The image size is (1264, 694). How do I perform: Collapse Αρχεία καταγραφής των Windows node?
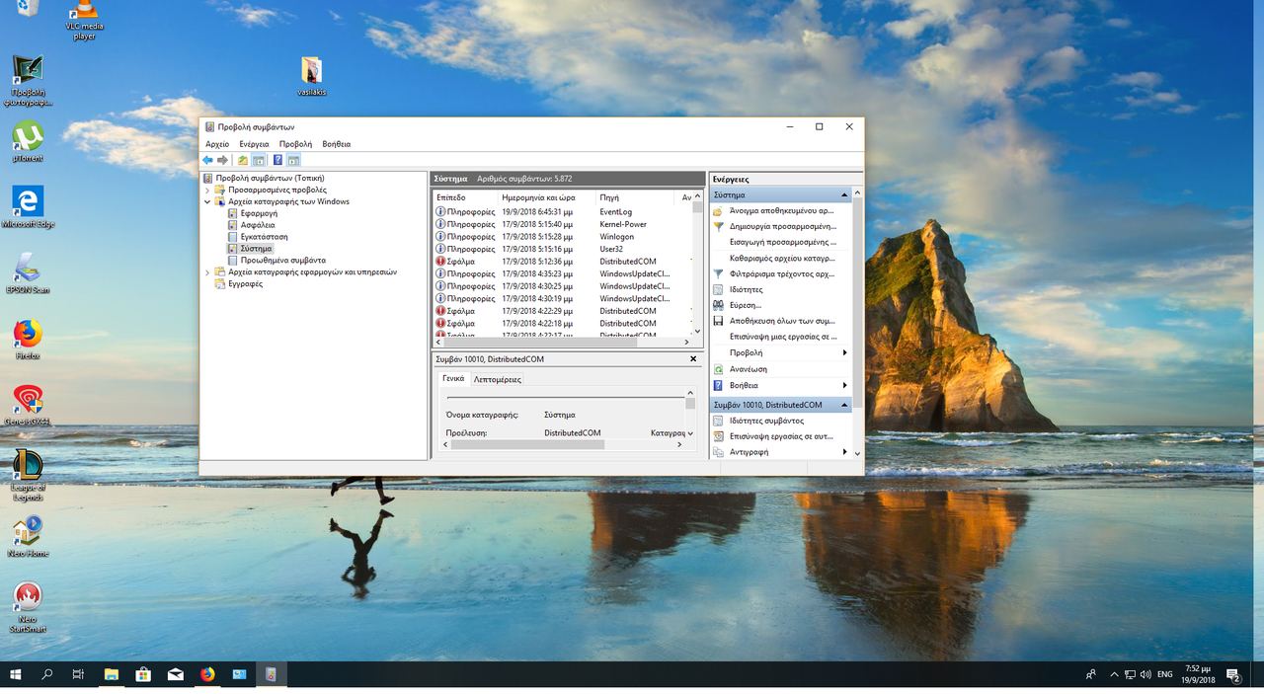coord(207,201)
